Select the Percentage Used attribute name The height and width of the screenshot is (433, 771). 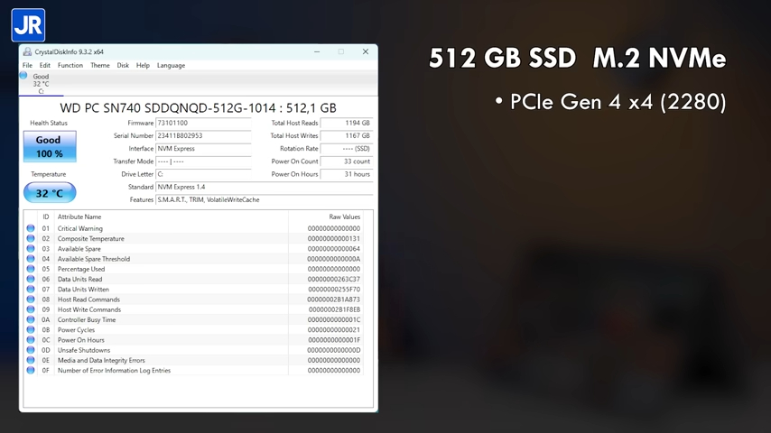(81, 269)
